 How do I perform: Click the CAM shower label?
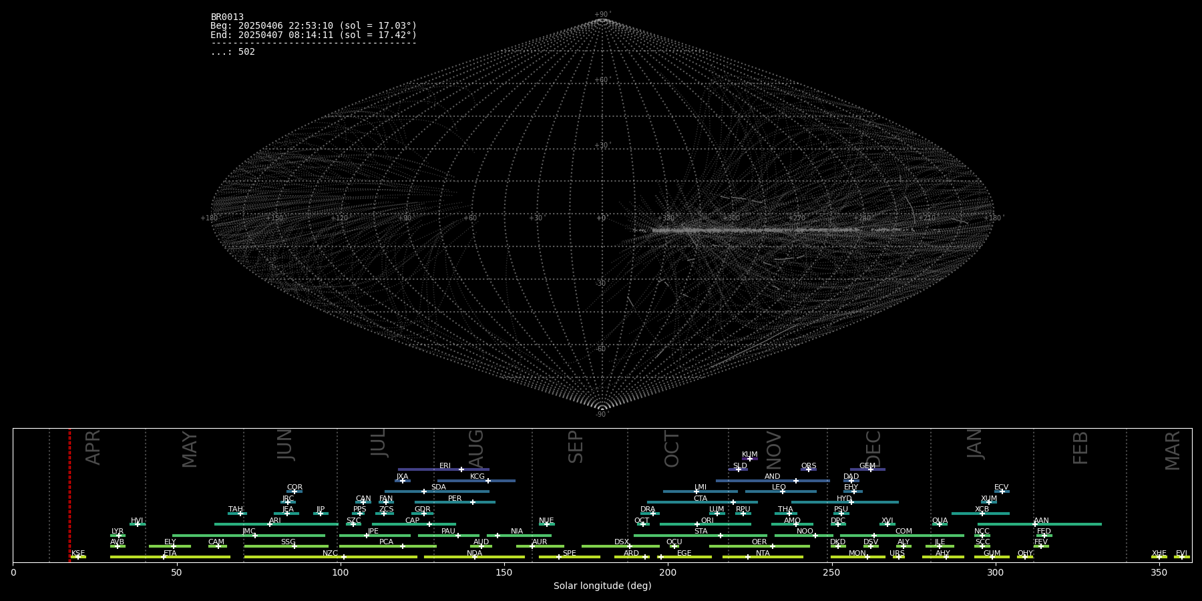216,542
